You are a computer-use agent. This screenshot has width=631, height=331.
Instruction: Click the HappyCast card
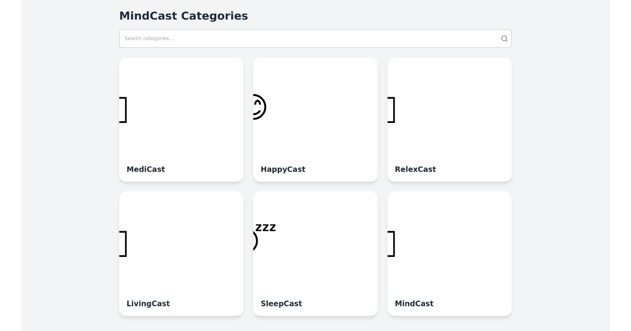[315, 119]
